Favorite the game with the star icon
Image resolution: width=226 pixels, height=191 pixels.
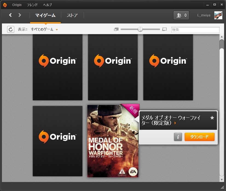pyautogui.click(x=212, y=118)
